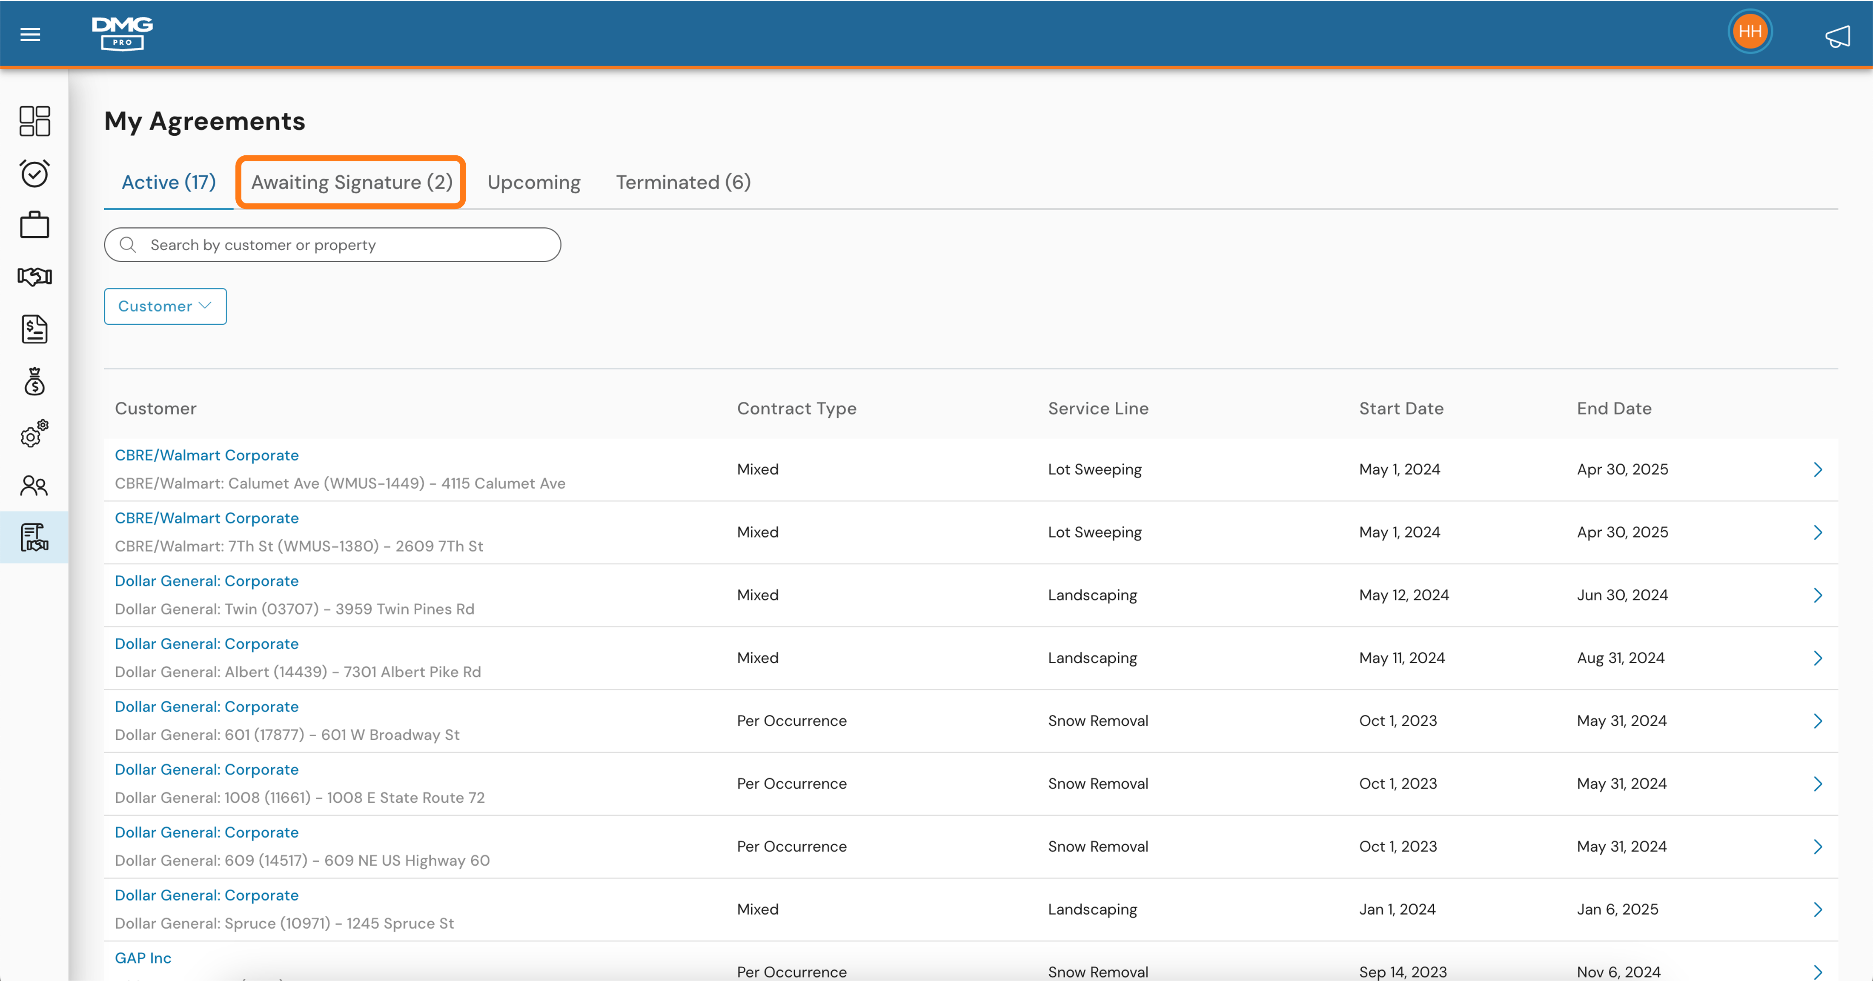Open the 601 W Broadway St row chevron
This screenshot has width=1873, height=981.
point(1818,721)
